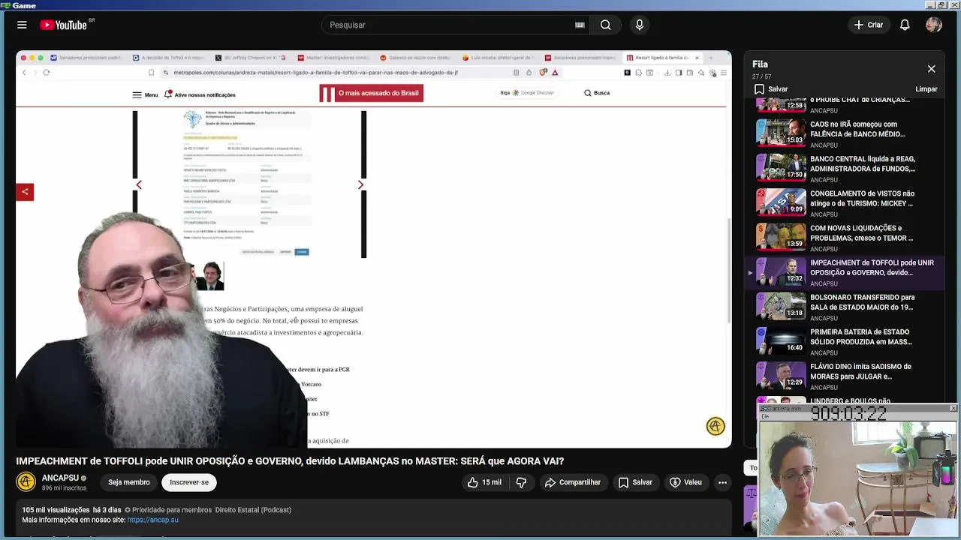Screen dimensions: 961x540
Task: Send a Valeu super thanks
Action: click(x=685, y=482)
